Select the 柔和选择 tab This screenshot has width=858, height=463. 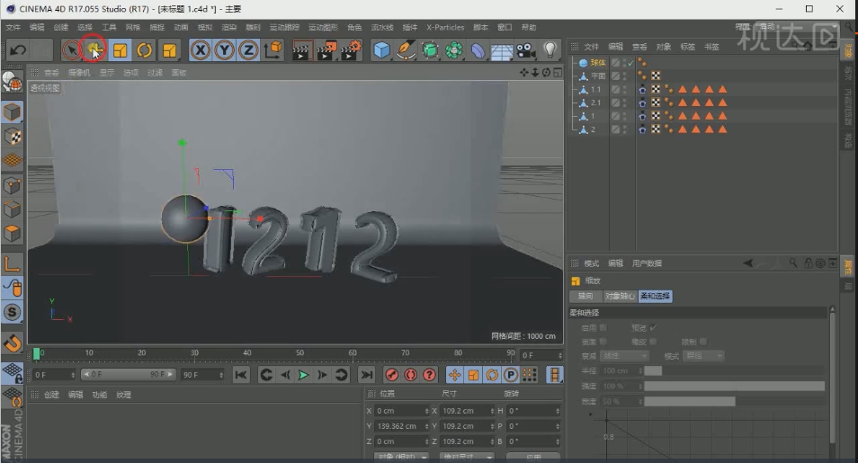pos(655,296)
